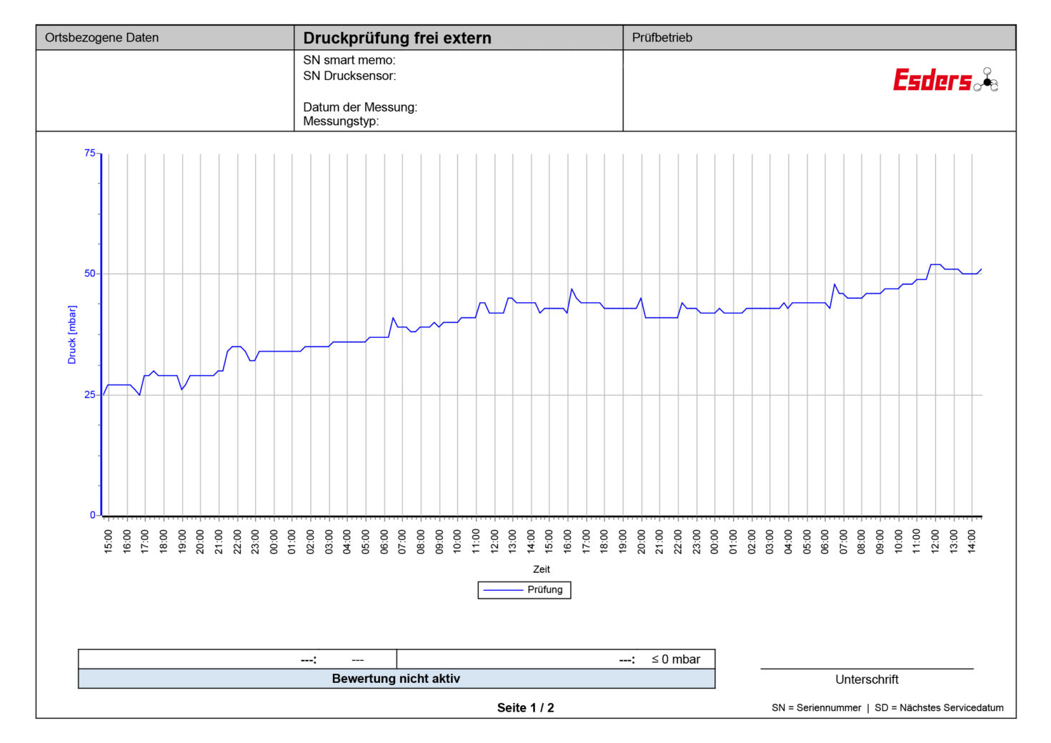The width and height of the screenshot is (1051, 743).
Task: Click the 'SN Drucksensor:' label
Action: (349, 76)
